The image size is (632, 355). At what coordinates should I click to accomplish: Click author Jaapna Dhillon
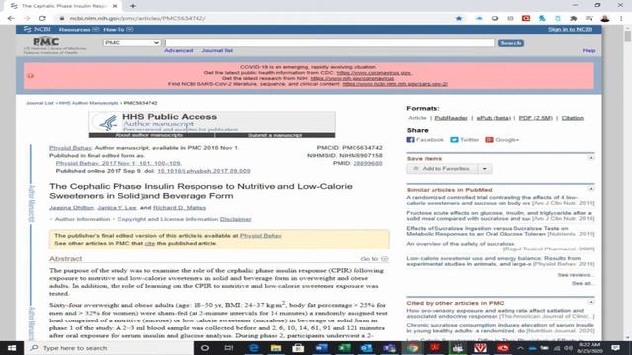tap(71, 208)
